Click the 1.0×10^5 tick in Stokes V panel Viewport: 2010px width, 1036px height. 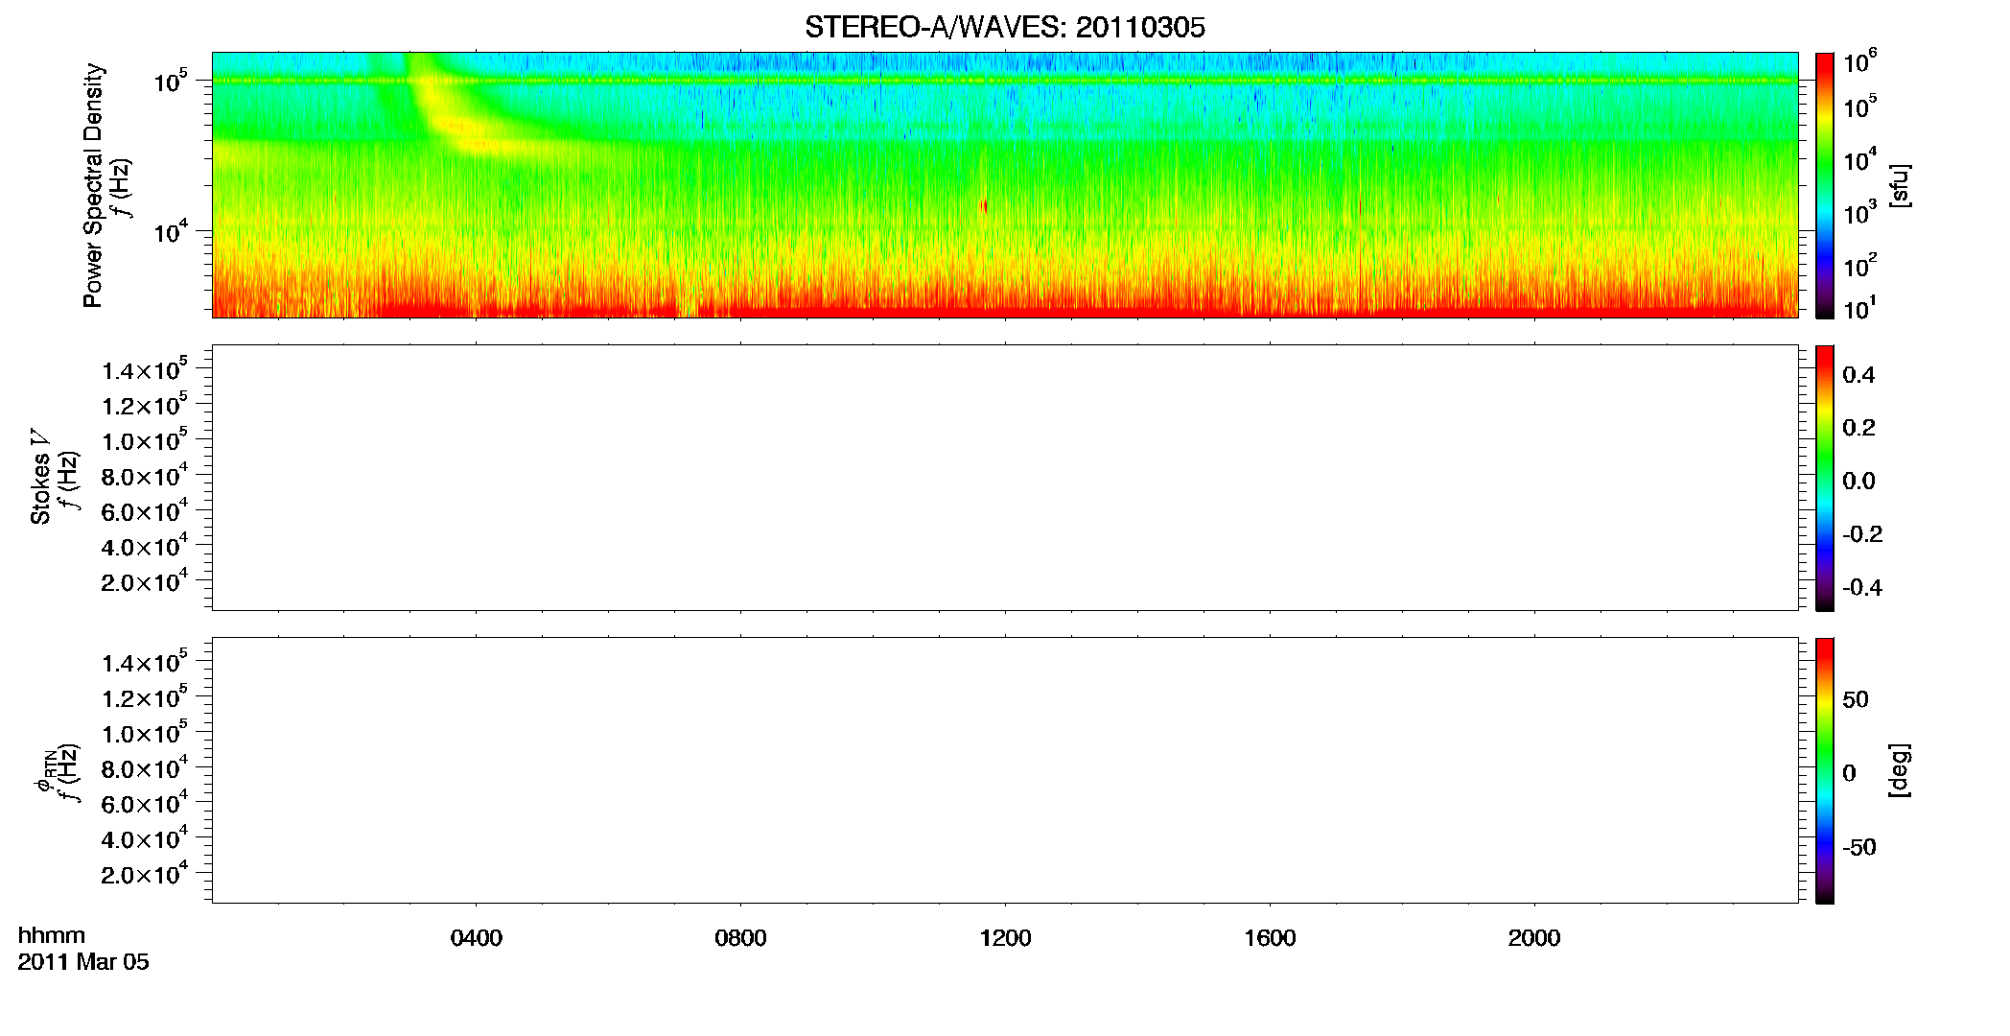(145, 440)
